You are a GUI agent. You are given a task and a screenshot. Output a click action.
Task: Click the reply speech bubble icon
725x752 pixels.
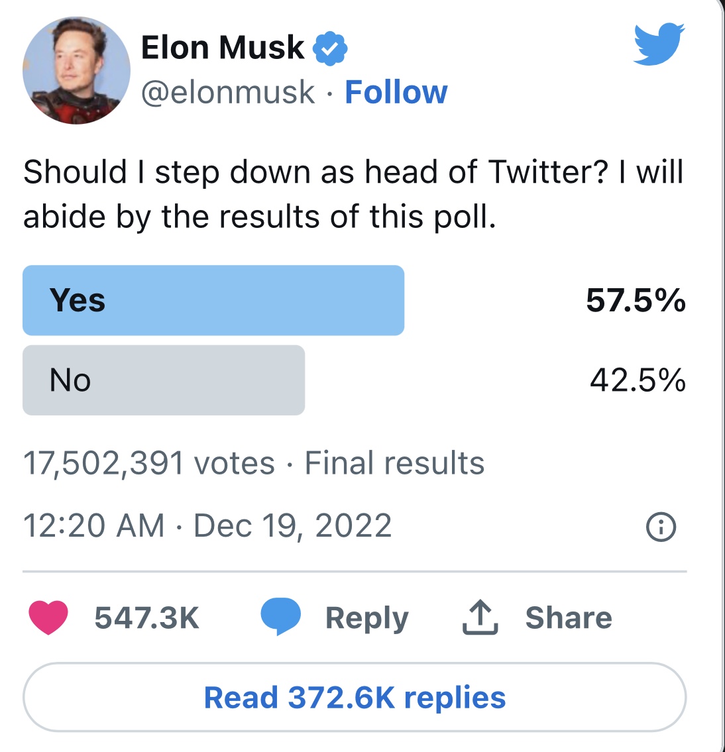click(x=281, y=616)
